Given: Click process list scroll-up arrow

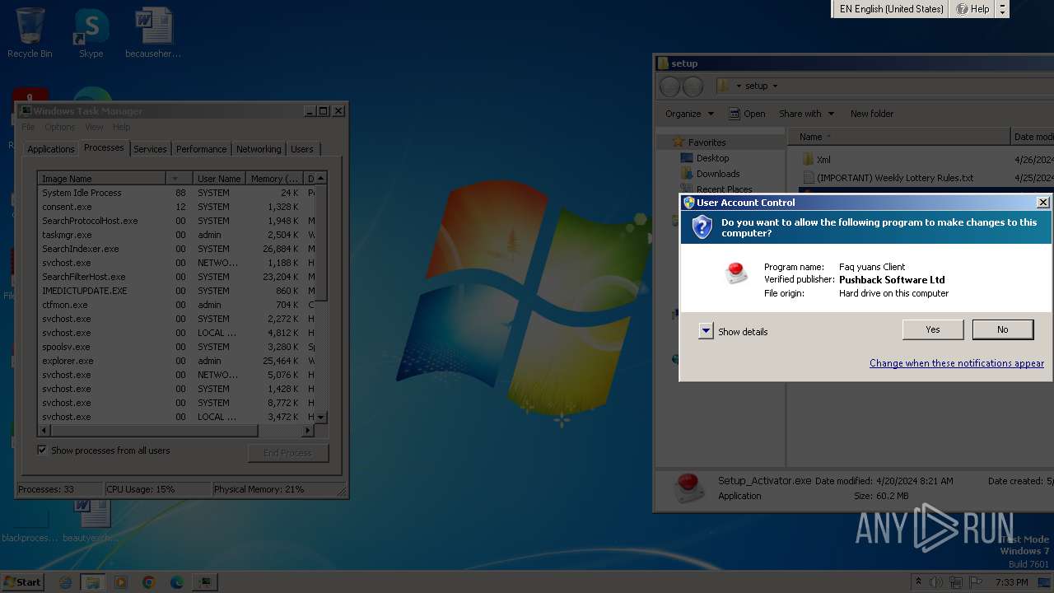Looking at the screenshot, I should tap(321, 179).
